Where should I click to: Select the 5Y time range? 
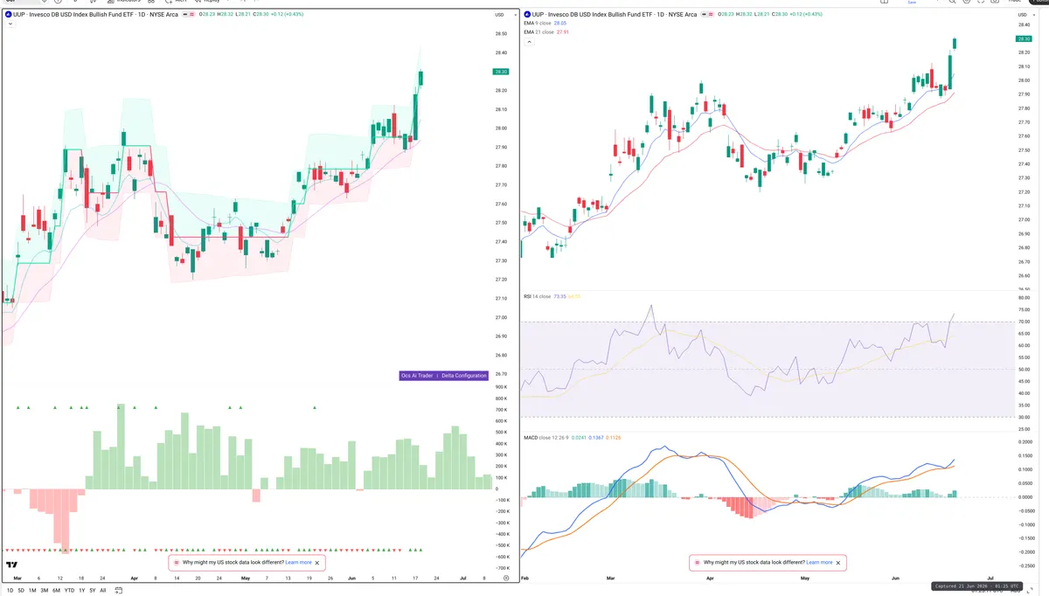93,591
